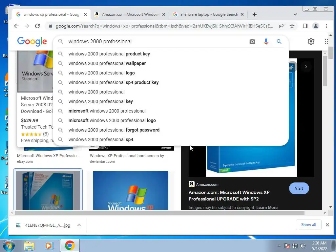Select 'windows 2000 professional sp4 product key'
The image size is (336, 252).
click(x=171, y=82)
